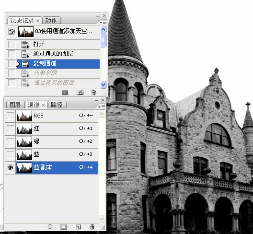Show the 蓝 channel visibility
Viewport: 253px width, 234px height.
[10, 154]
